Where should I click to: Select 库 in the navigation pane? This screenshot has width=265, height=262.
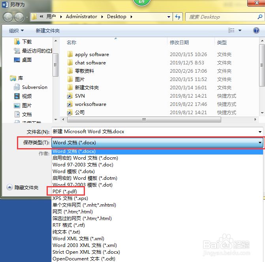[x=17, y=78]
